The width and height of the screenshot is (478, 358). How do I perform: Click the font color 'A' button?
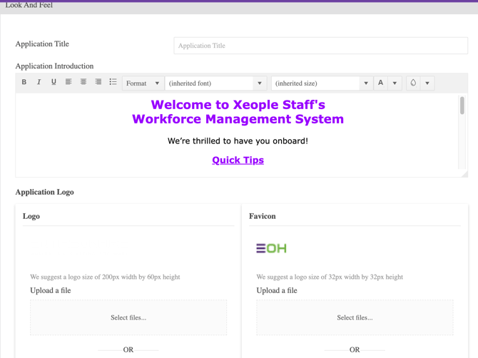(x=381, y=83)
